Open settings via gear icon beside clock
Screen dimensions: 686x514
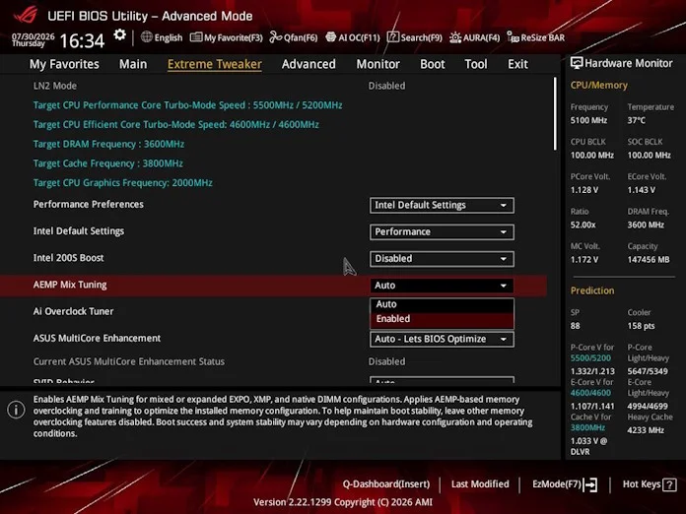[119, 35]
